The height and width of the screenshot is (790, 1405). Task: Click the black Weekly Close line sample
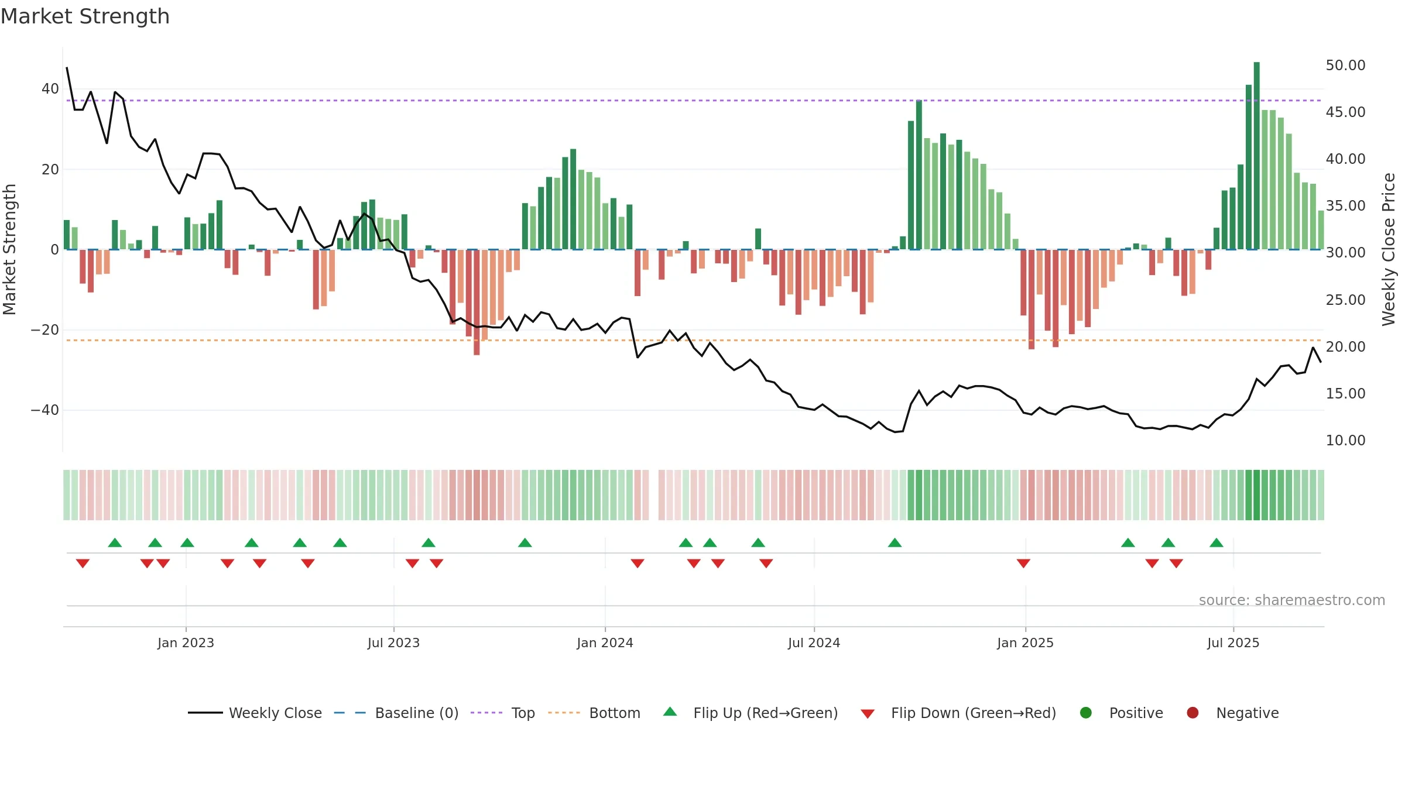click(x=205, y=713)
